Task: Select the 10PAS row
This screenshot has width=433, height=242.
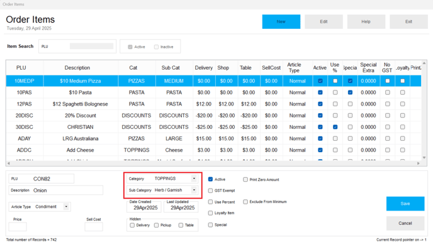Action: pos(213,92)
